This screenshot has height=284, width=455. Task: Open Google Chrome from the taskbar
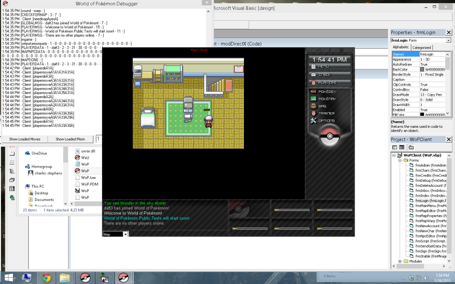pos(46,278)
